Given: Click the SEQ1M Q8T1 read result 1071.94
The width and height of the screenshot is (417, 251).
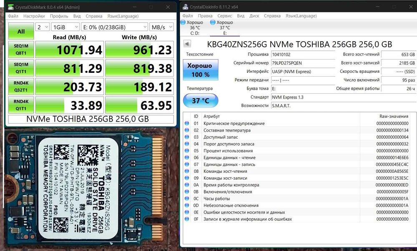Looking at the screenshot, I should point(69,50).
